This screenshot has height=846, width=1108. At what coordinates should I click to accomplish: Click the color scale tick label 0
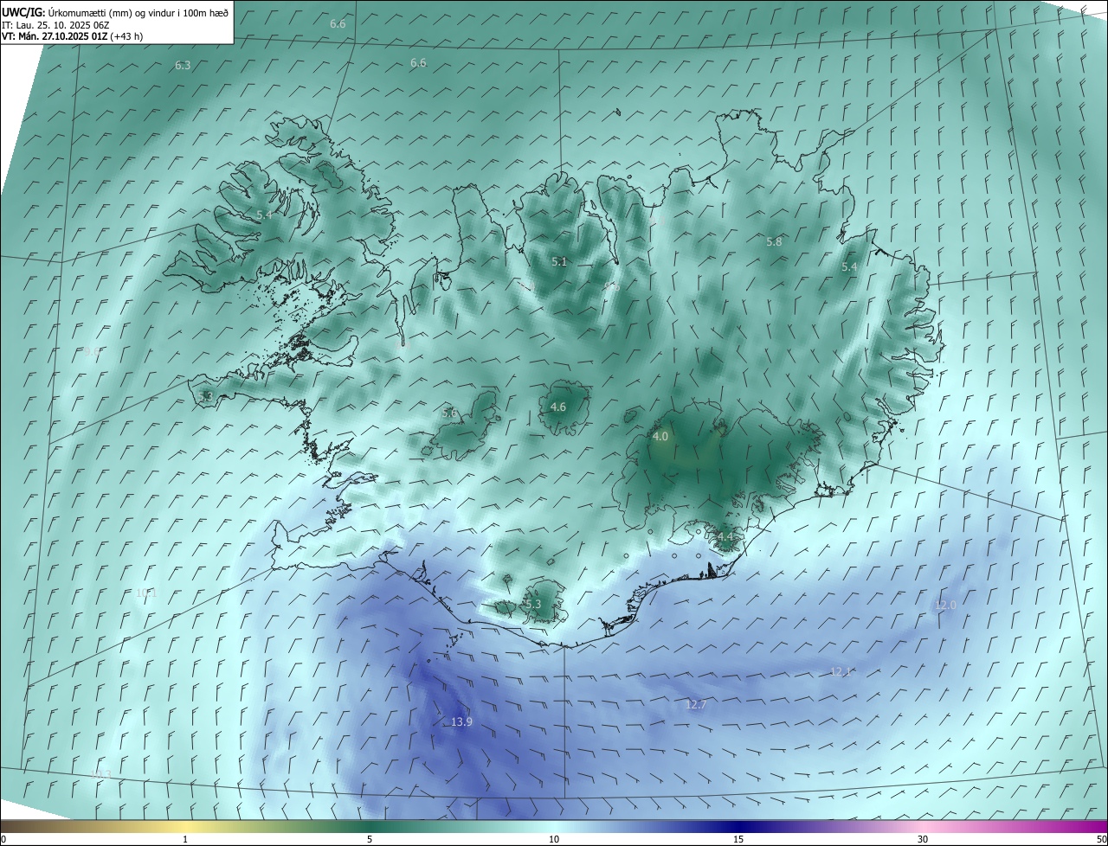tap(3, 840)
